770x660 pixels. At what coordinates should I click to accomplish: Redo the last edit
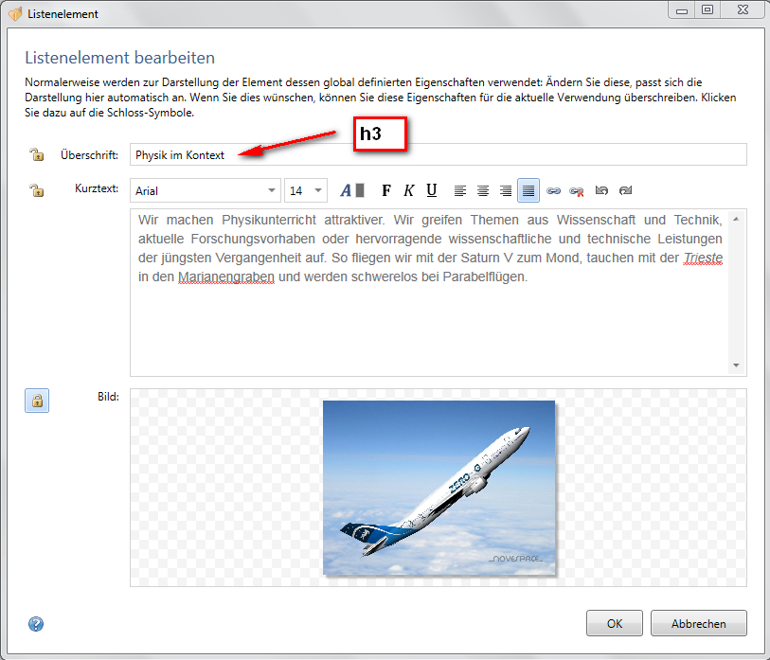[x=625, y=190]
